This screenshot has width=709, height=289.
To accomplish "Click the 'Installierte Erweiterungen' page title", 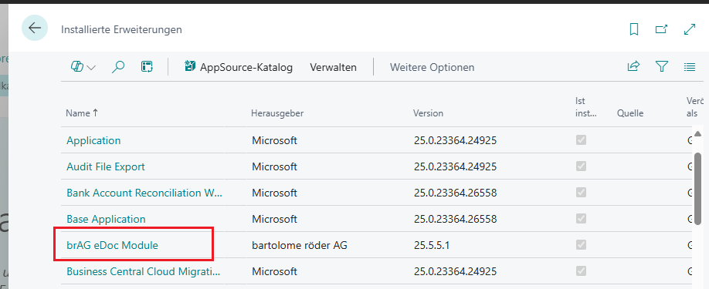I will (x=121, y=29).
